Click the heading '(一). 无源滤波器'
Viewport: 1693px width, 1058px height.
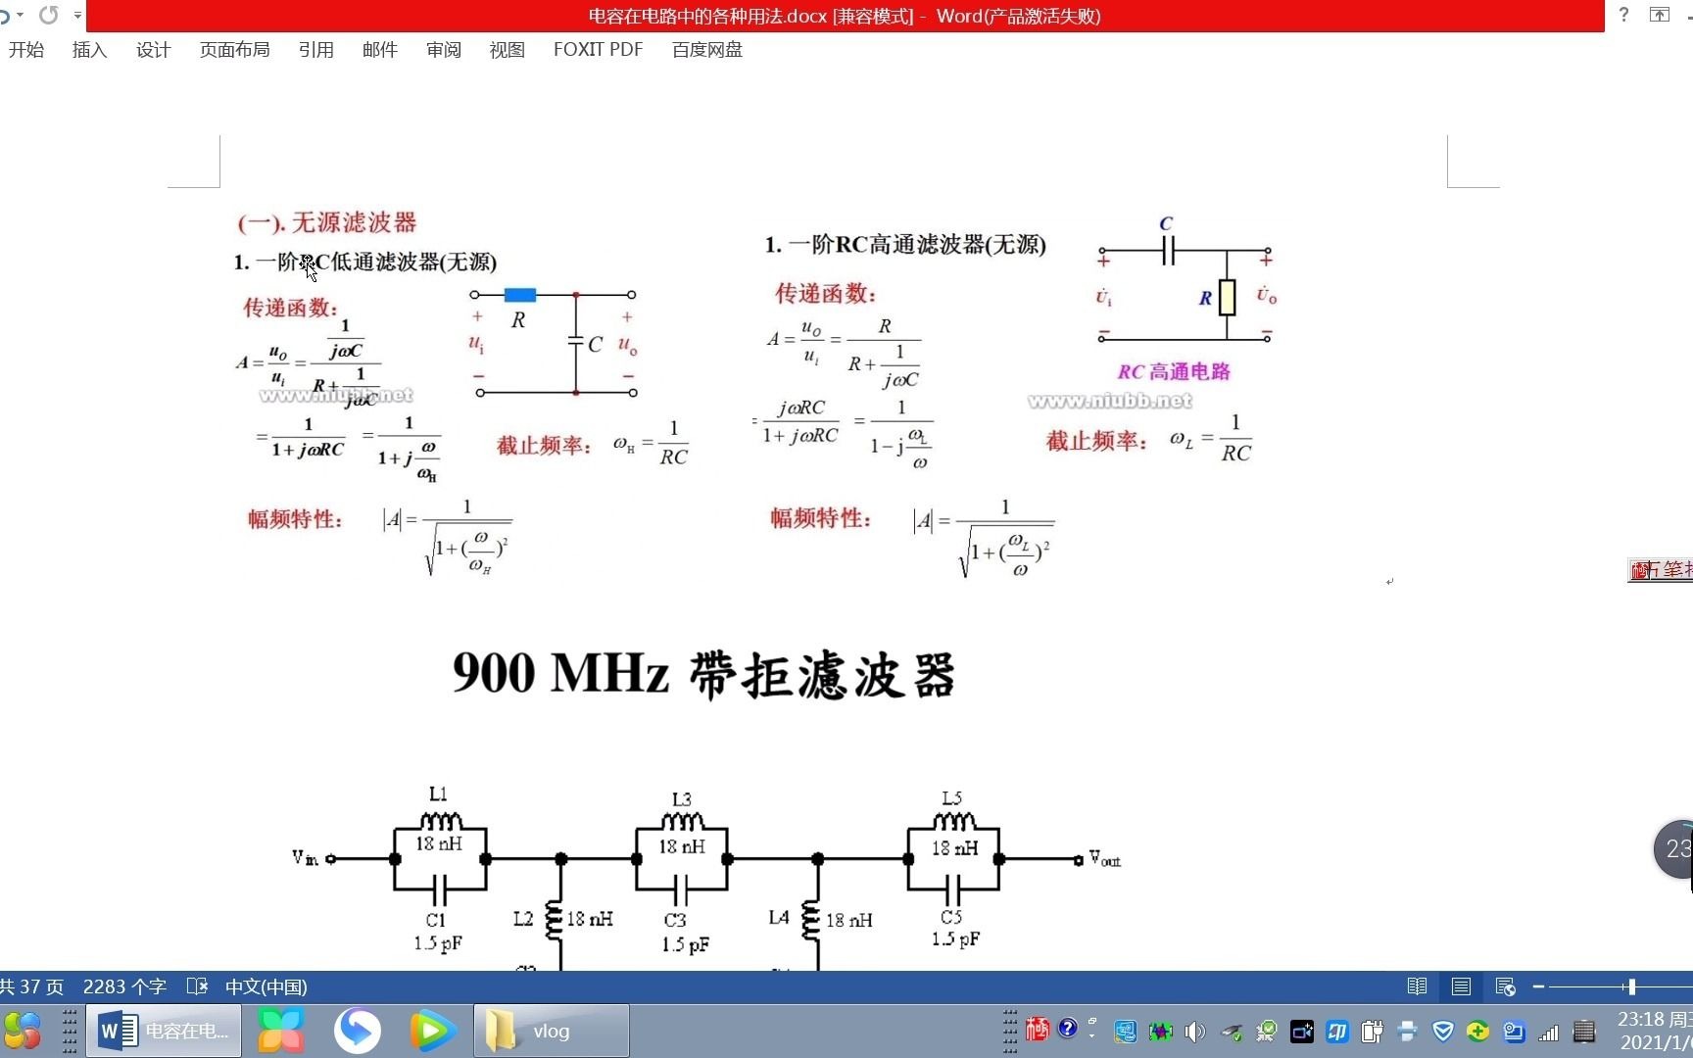pos(327,222)
